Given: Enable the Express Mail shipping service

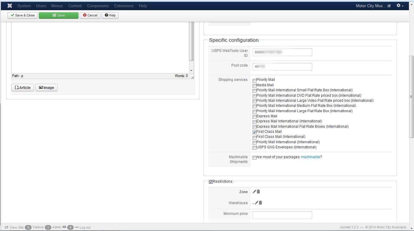Looking at the screenshot, I should pyautogui.click(x=254, y=117).
